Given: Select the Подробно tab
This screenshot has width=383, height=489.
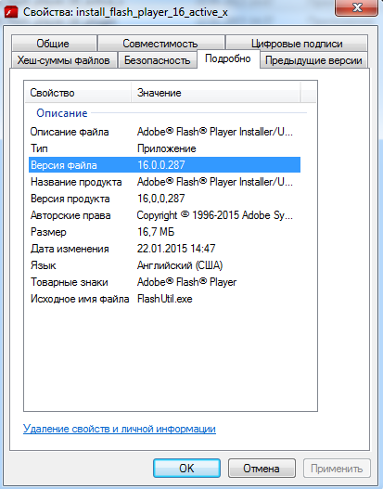Looking at the screenshot, I should coord(228,58).
